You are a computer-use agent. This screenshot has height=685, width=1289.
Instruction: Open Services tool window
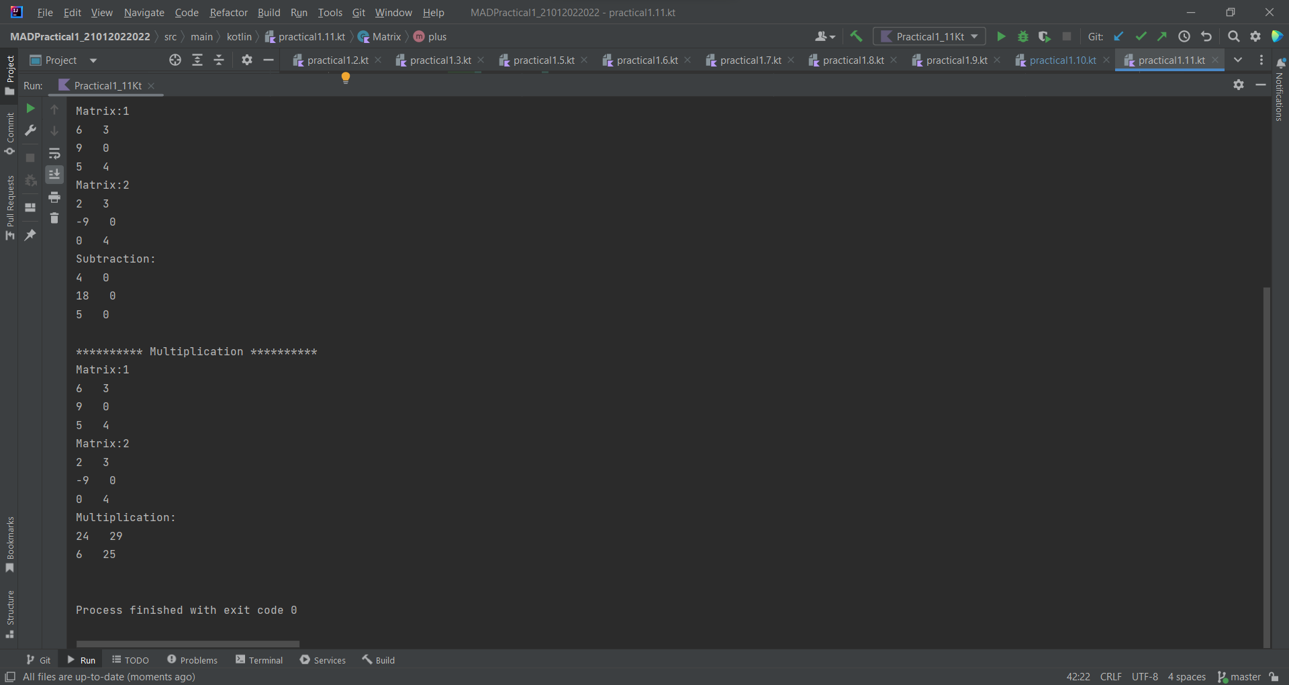[x=323, y=660]
